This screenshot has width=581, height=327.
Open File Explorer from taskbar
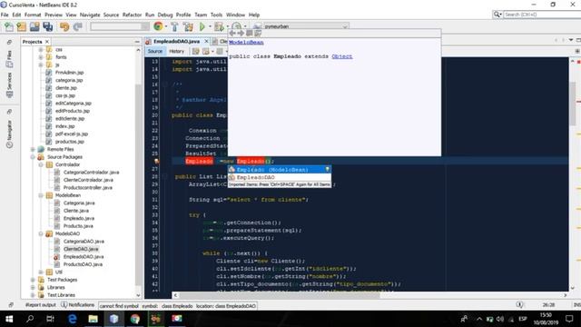[93, 319]
